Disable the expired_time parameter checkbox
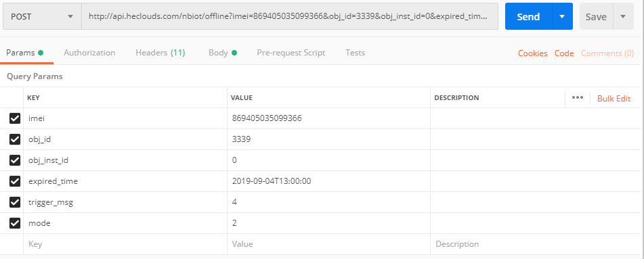 point(15,181)
